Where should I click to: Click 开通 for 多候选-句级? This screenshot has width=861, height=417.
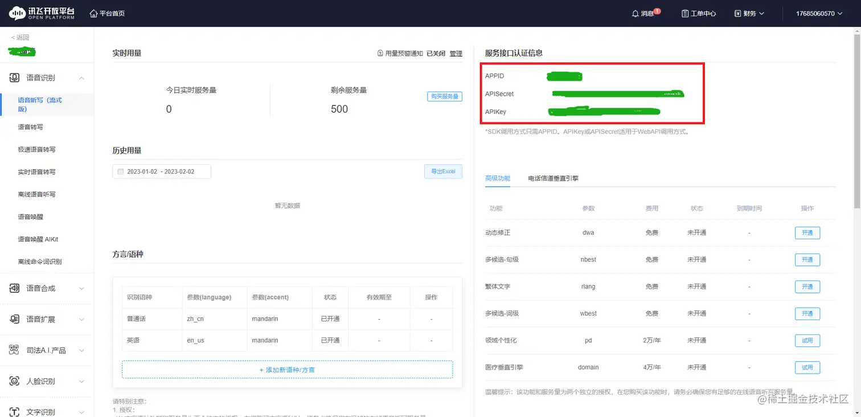[x=807, y=260]
